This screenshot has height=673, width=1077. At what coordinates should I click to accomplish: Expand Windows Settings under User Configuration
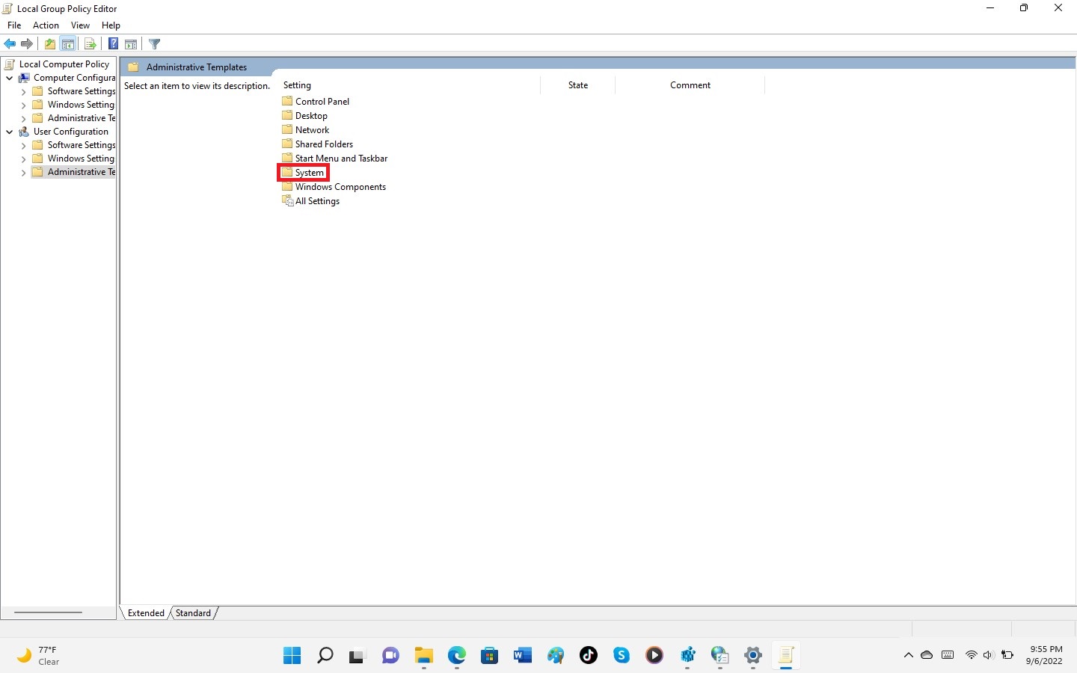23,159
